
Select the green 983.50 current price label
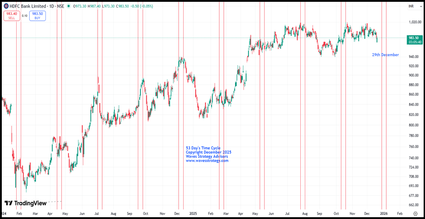415,40
